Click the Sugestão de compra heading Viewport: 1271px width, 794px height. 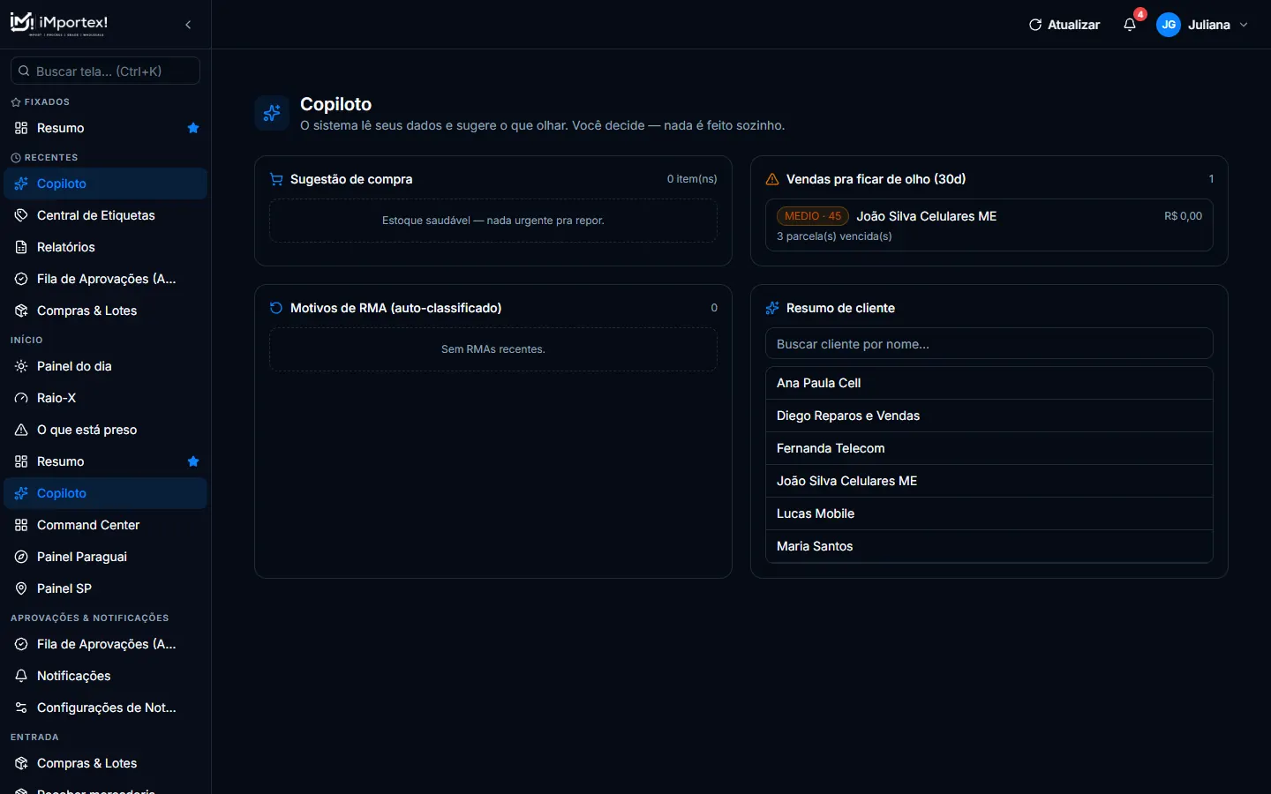[x=351, y=179]
